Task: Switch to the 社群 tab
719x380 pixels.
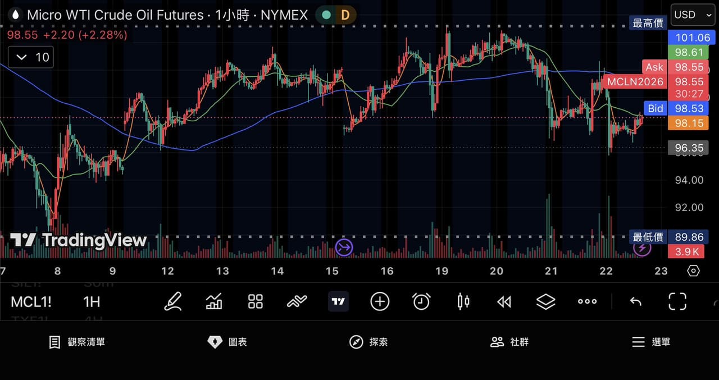Action: pos(509,342)
